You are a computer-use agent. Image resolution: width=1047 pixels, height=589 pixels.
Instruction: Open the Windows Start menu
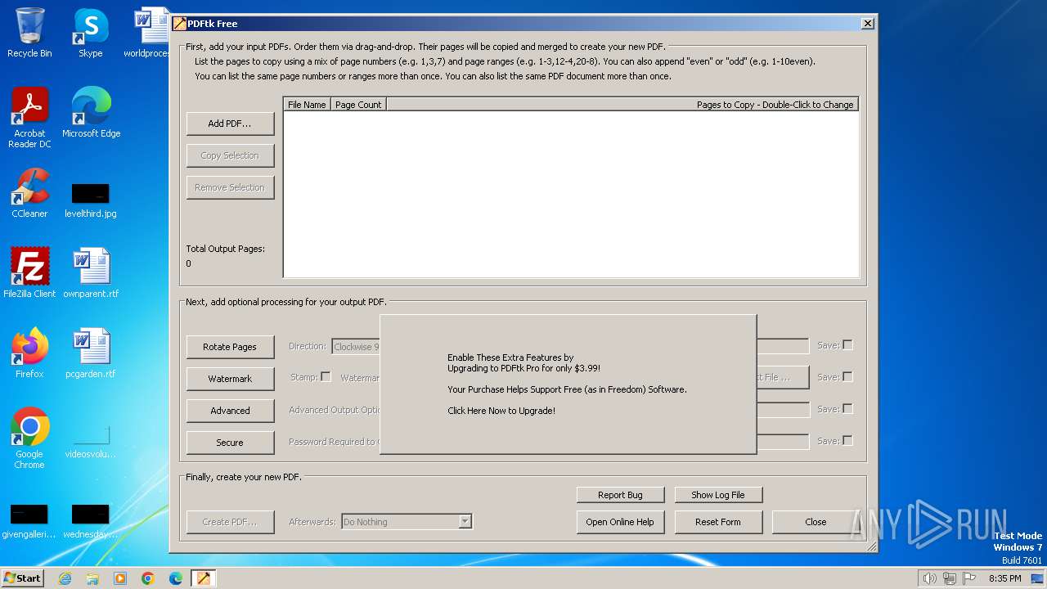[23, 578]
